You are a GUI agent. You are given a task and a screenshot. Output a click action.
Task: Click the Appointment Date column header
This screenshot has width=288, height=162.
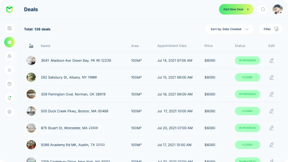click(172, 46)
